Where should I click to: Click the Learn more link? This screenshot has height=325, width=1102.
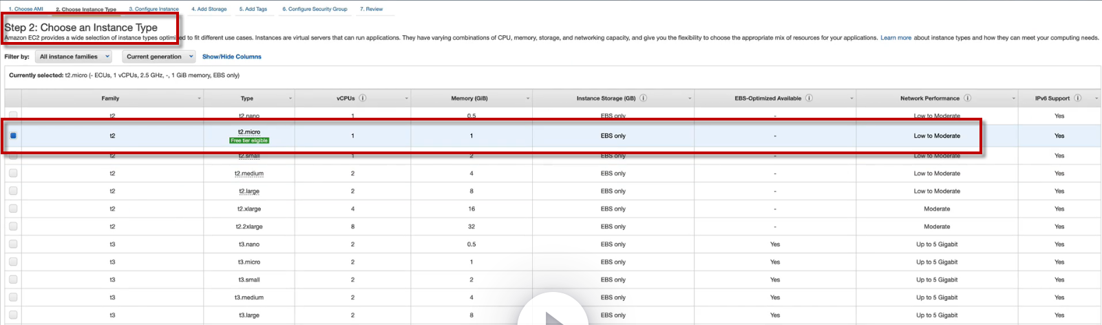(x=896, y=38)
